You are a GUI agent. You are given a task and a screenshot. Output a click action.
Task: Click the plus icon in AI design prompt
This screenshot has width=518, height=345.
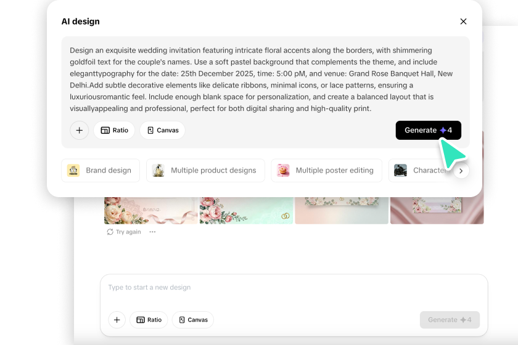pyautogui.click(x=80, y=130)
